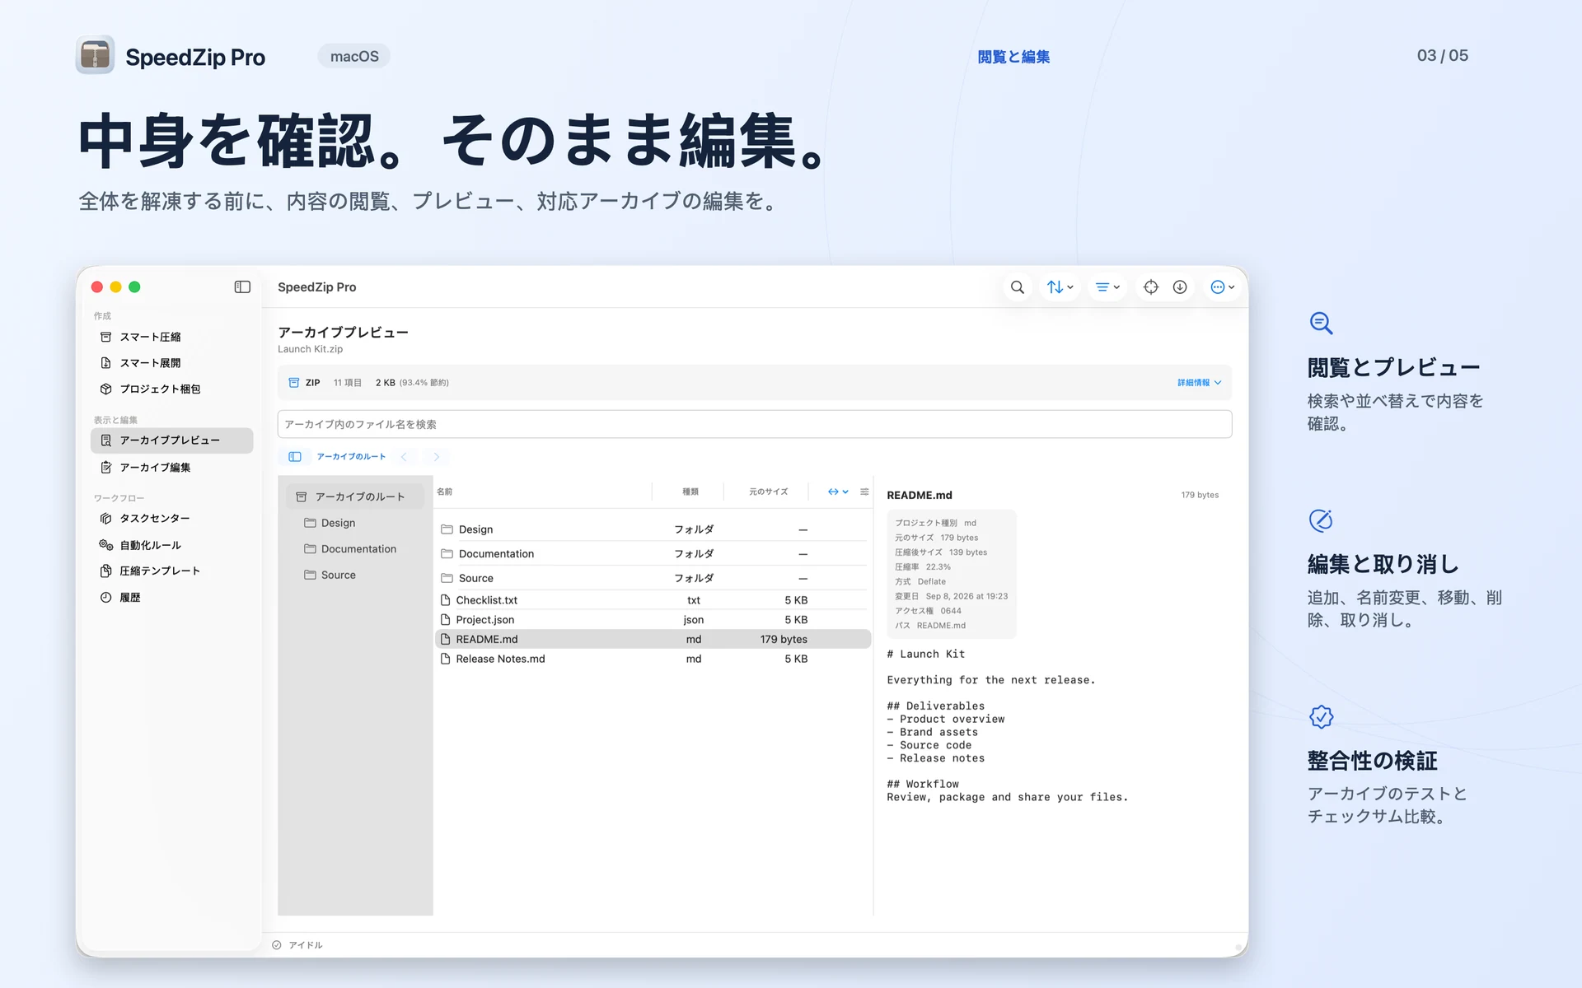This screenshot has height=988, width=1582.
Task: Select アーカイブのルート in folder tree
Action: [355, 496]
